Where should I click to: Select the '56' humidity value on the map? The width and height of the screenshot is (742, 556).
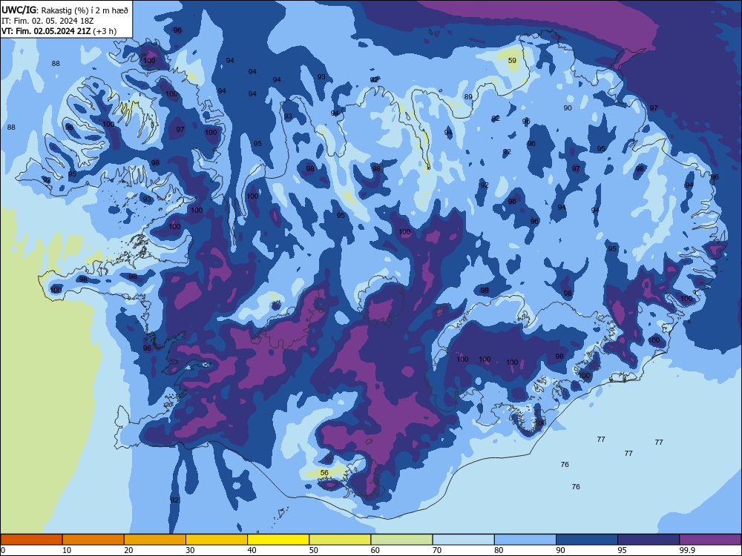[x=324, y=473]
